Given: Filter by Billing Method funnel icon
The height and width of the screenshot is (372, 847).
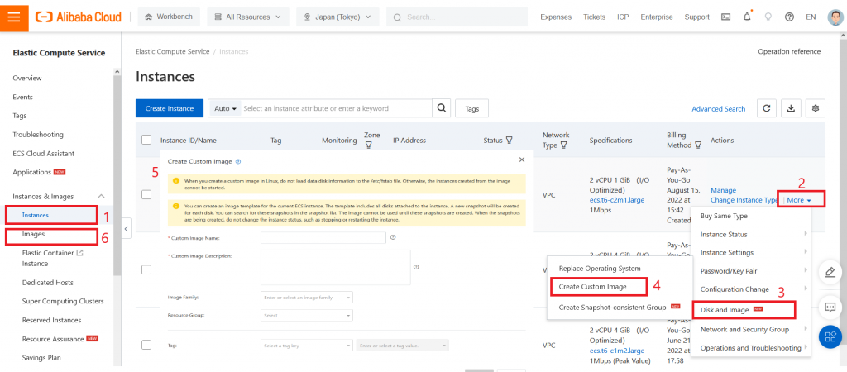Looking at the screenshot, I should point(698,145).
